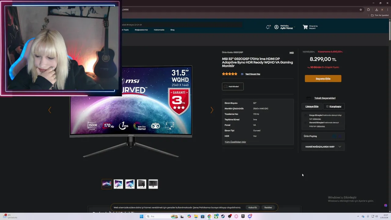Click the 8.299,00 TL price text
This screenshot has width=391, height=220.
pos(323,59)
